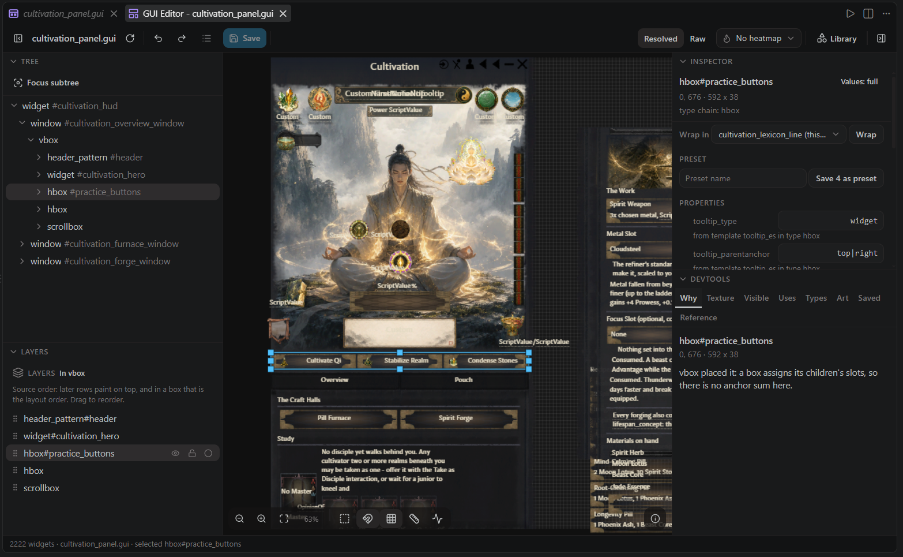Zoom out the canvas with the minus magnifier
903x557 pixels.
coord(239,518)
